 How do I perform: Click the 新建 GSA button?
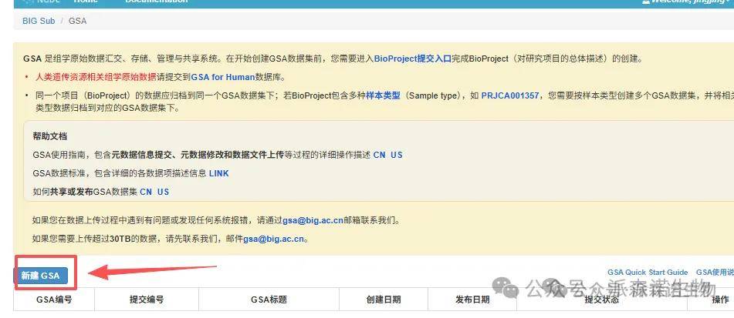40,276
